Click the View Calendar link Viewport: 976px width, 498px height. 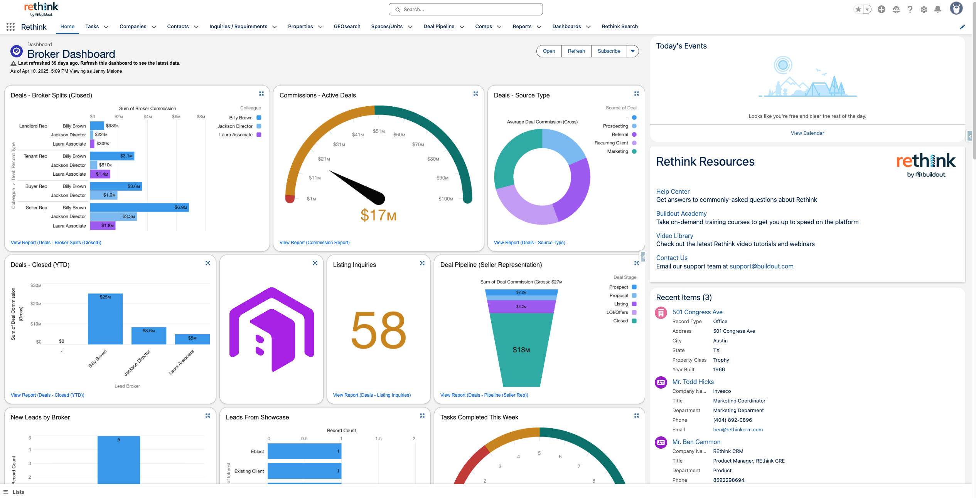[807, 133]
